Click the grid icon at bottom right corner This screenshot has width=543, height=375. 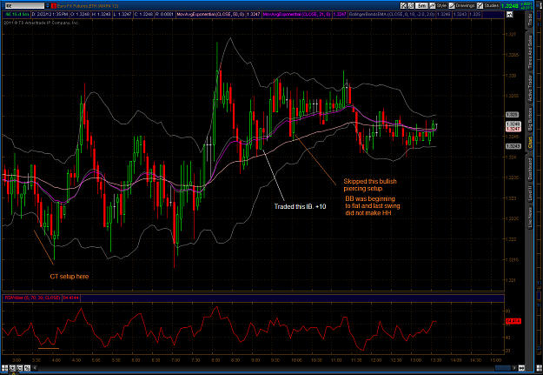tap(539, 368)
